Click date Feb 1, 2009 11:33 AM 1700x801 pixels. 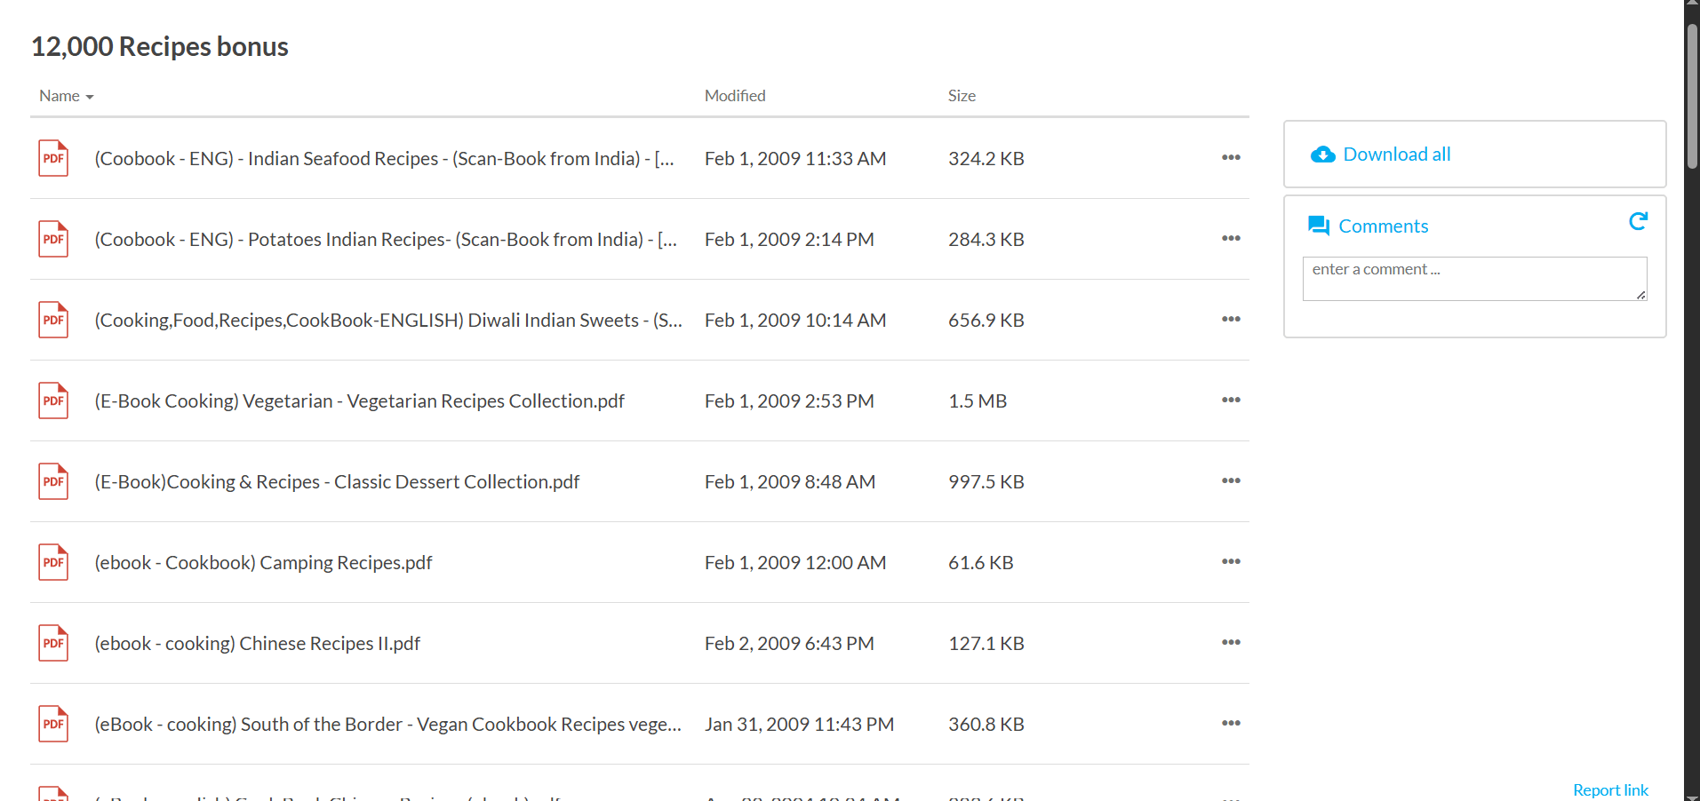(x=795, y=158)
